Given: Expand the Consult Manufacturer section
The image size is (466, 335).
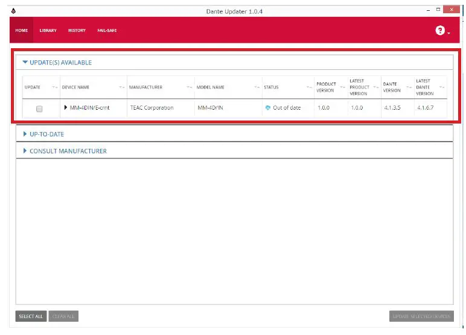Looking at the screenshot, I should coord(25,151).
